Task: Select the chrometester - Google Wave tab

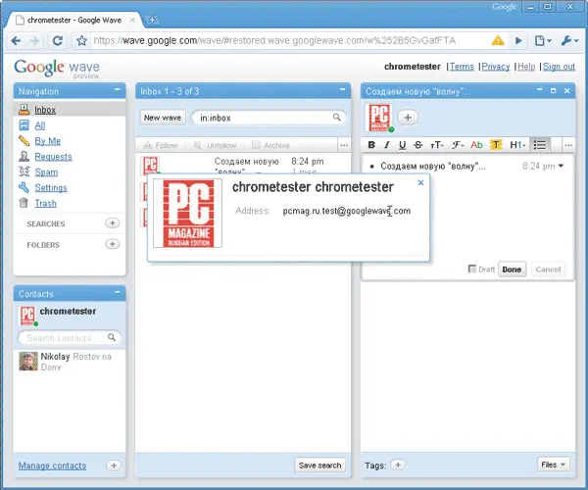Action: [x=74, y=21]
